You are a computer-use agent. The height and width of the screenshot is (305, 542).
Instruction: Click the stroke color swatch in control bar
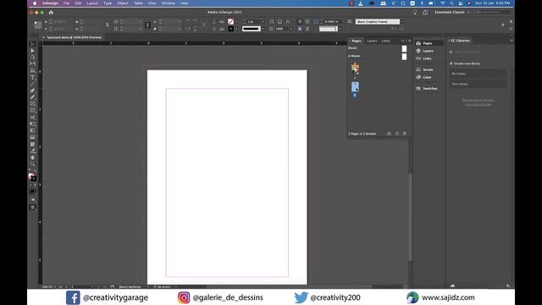(231, 29)
